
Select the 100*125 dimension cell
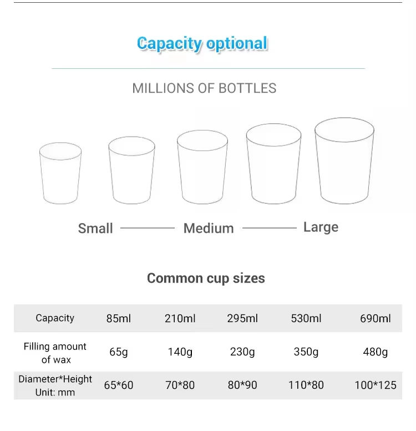point(376,385)
